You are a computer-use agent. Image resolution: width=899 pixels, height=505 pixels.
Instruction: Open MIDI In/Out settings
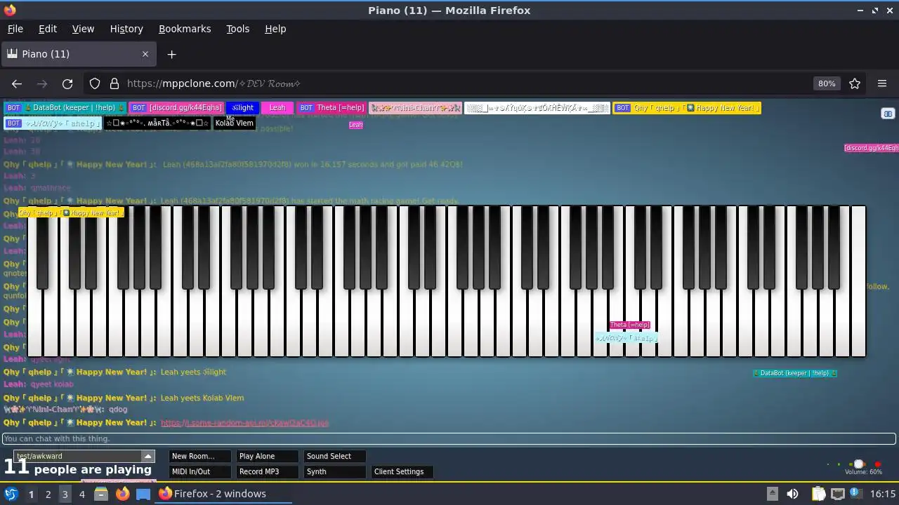200,471
